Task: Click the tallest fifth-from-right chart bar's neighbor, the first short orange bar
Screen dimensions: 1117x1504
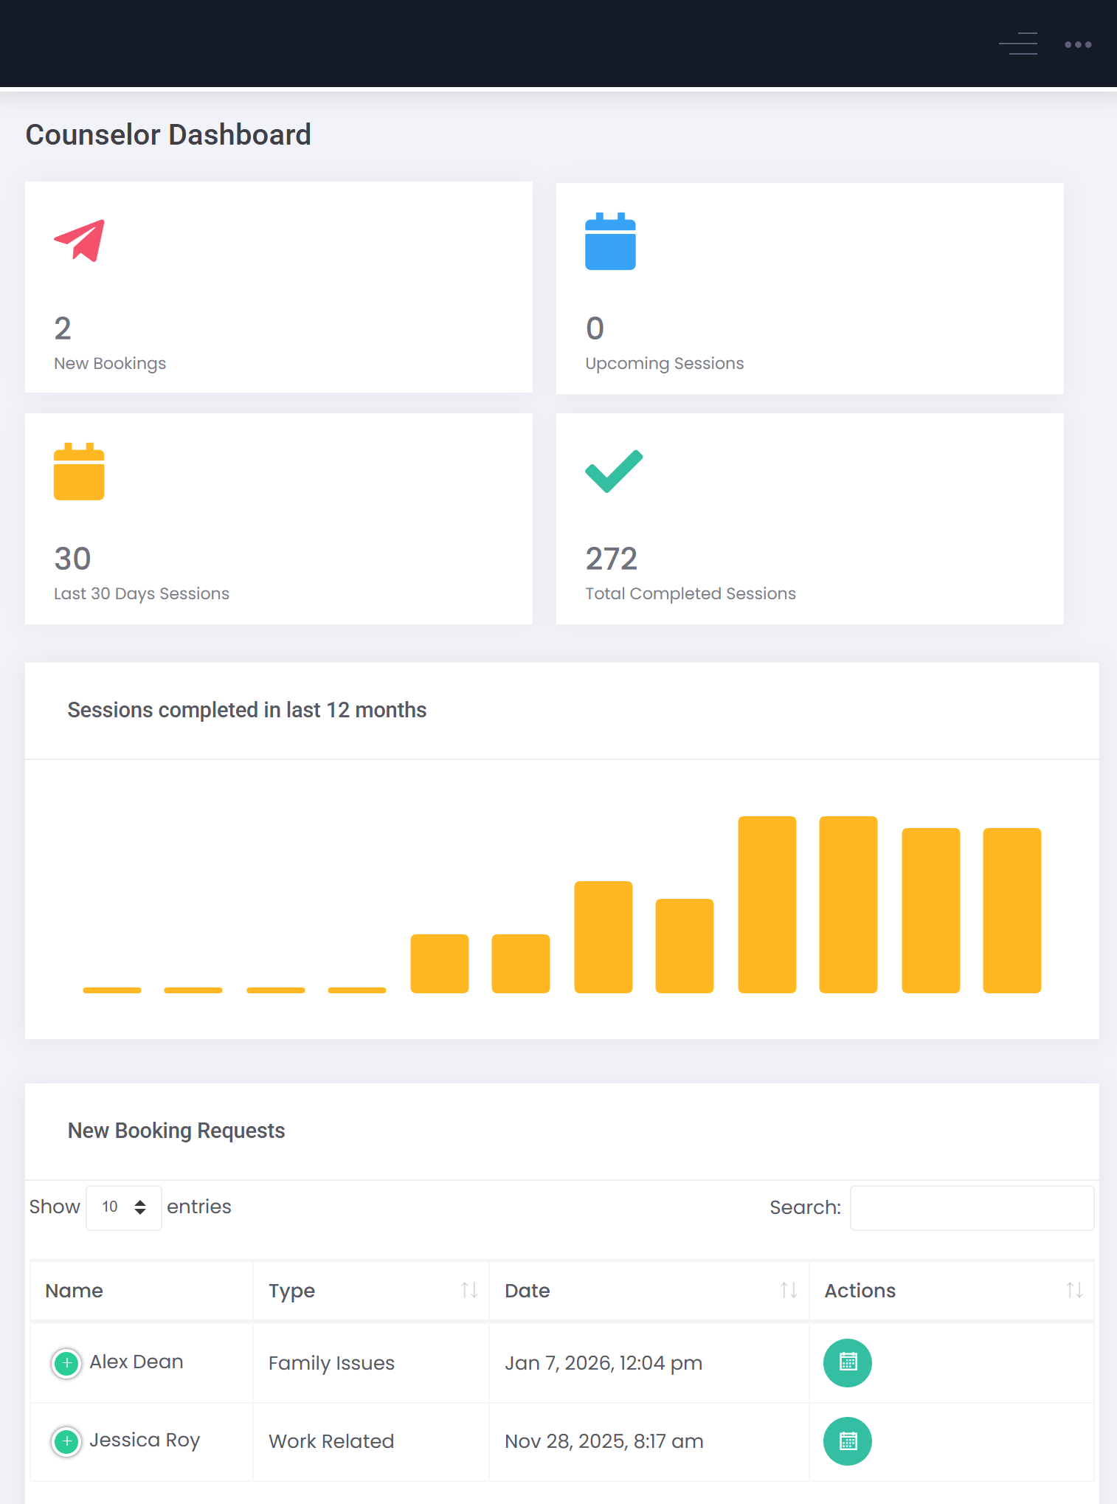Action: click(112, 990)
